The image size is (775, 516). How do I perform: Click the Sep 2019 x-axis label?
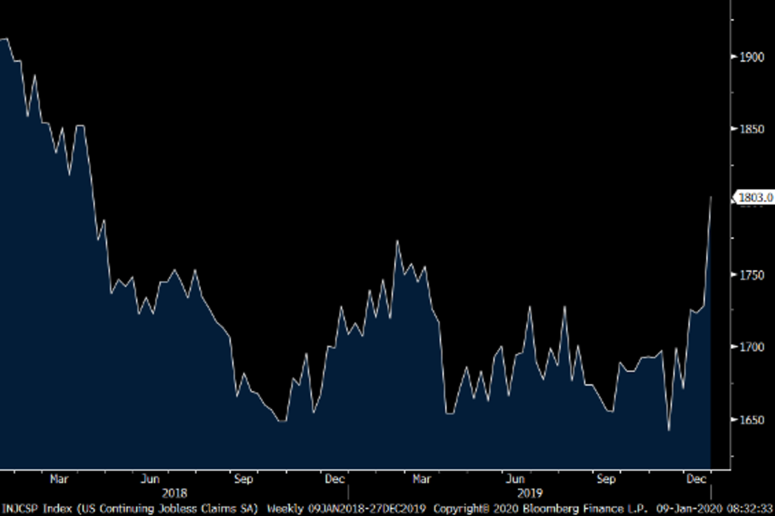[606, 479]
